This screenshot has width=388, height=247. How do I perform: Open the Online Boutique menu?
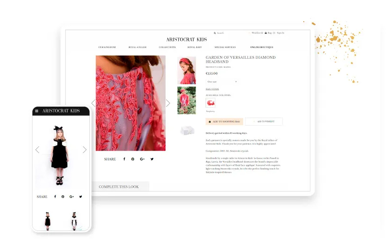tap(261, 47)
